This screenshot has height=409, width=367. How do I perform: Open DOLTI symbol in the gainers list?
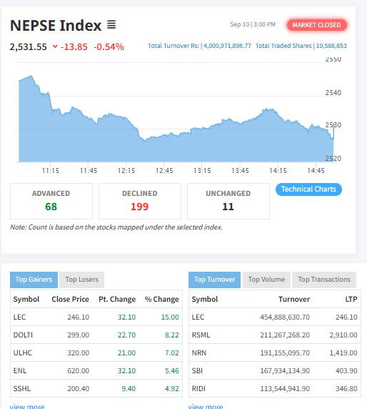click(x=23, y=335)
